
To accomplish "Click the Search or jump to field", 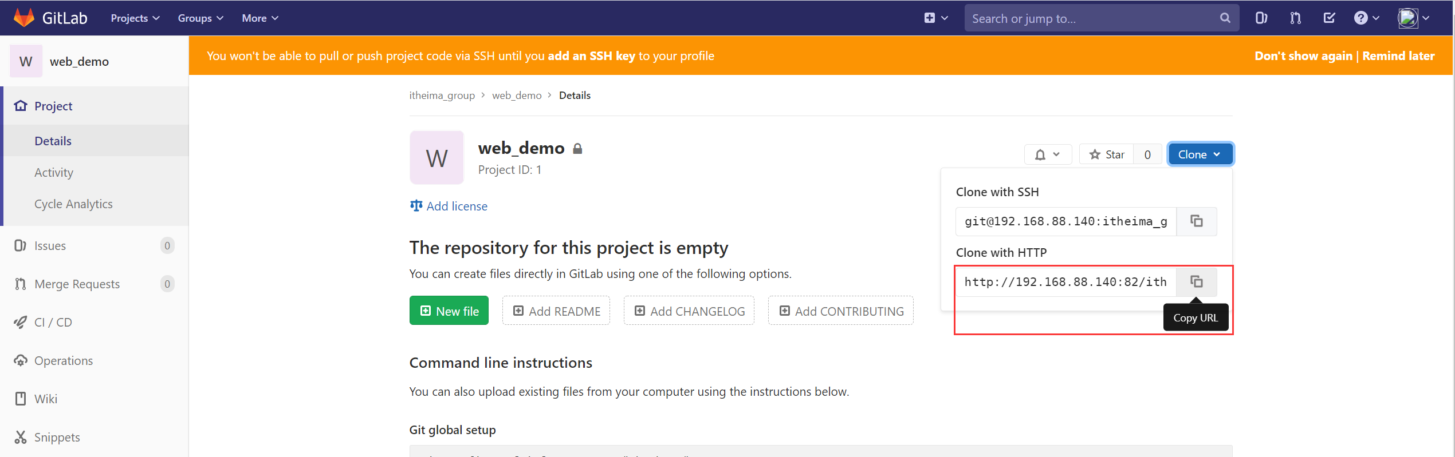I will [x=1093, y=18].
